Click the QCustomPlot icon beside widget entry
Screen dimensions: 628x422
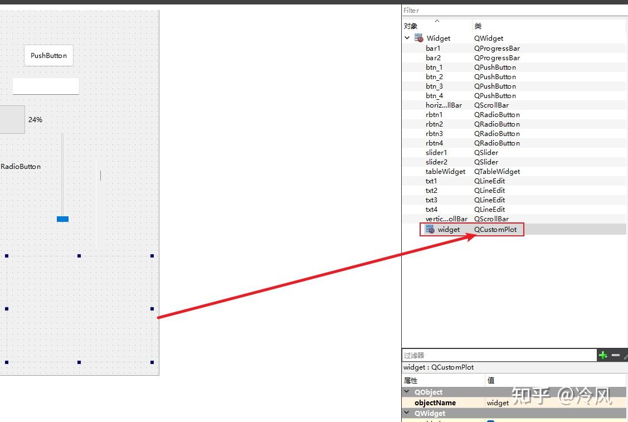coord(430,229)
